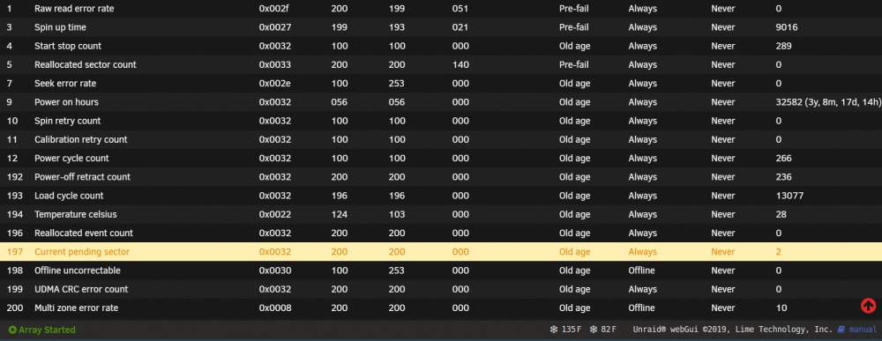Select the UDMA CRC error count name

pyautogui.click(x=81, y=289)
